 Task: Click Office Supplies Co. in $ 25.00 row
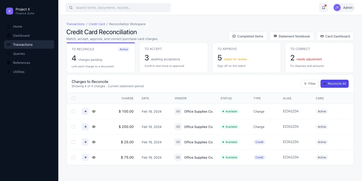pos(199,142)
